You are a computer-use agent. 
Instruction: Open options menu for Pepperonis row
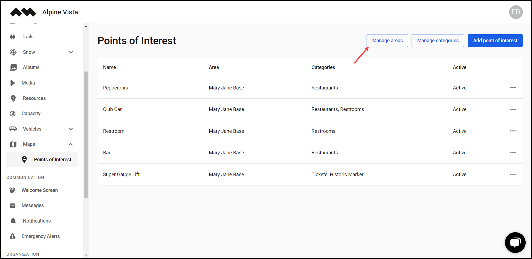point(513,88)
